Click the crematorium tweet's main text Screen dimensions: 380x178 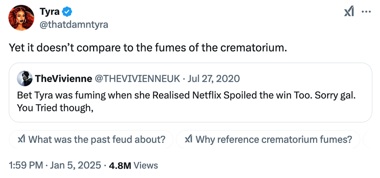pyautogui.click(x=148, y=48)
